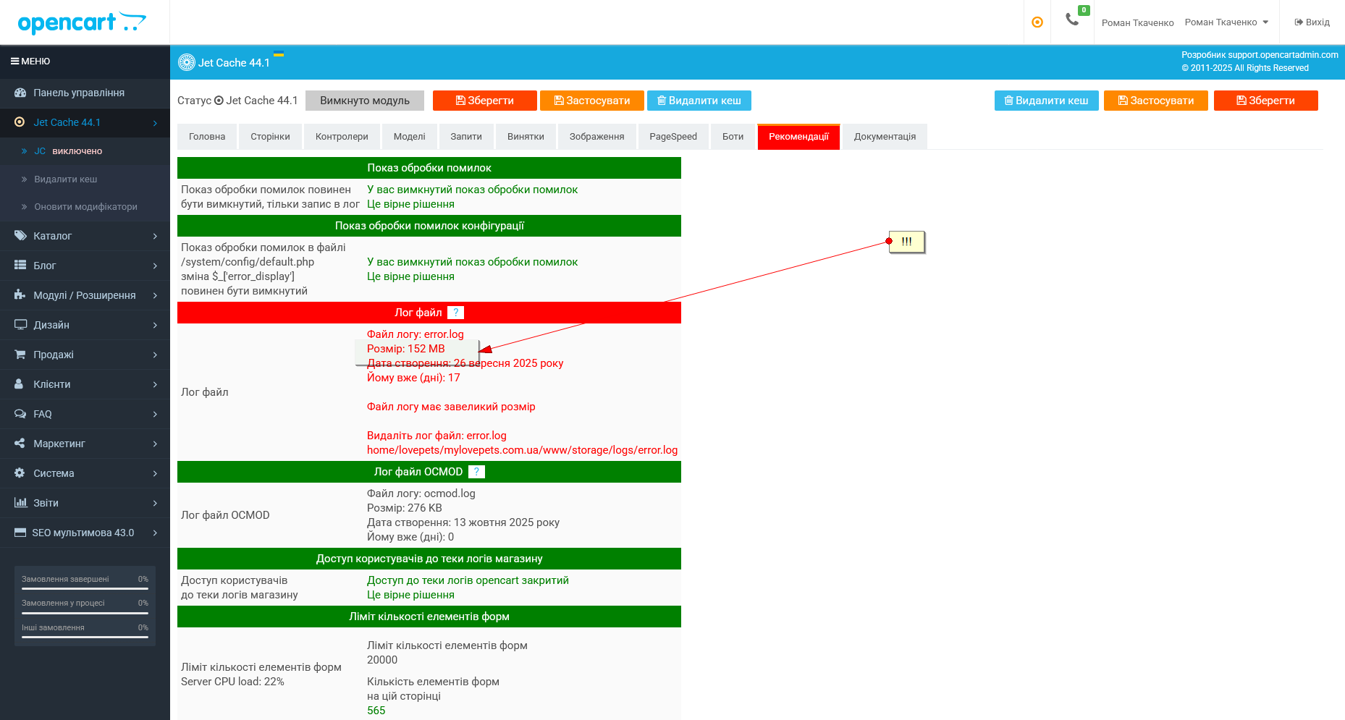Screen dimensions: 1345x720
Task: Expand the Продажі menu chevron
Action: [155, 355]
